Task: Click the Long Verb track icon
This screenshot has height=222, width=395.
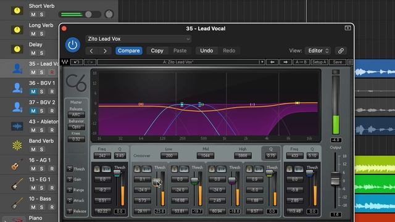Action: [17, 30]
